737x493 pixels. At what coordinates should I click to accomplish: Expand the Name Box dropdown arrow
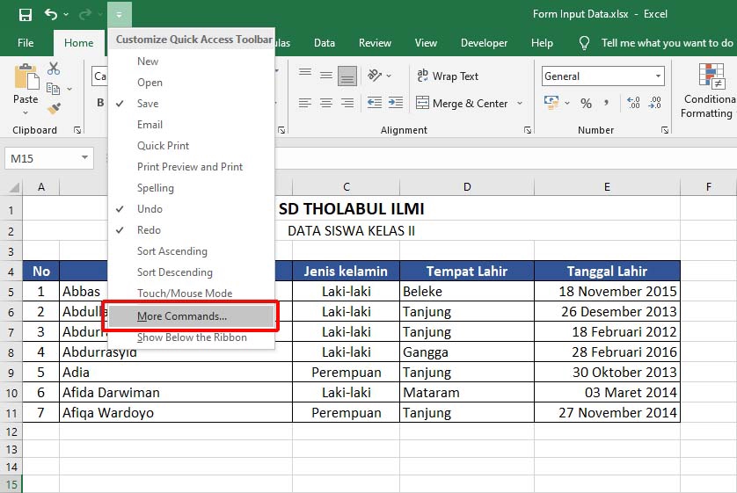click(85, 158)
